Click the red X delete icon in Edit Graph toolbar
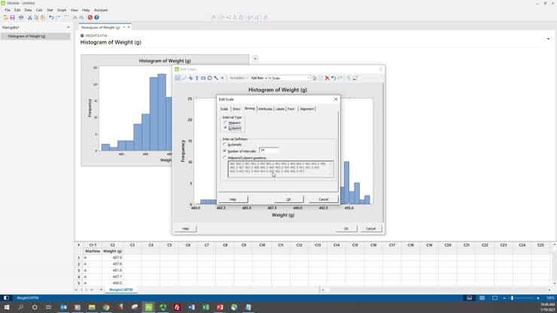This screenshot has height=313, width=557. [327, 78]
